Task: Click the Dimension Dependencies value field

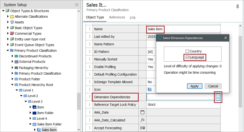Action: (181, 97)
